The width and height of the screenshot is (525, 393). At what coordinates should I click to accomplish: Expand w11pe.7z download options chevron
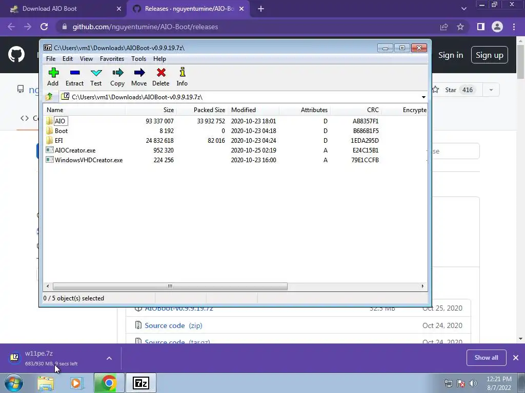click(109, 358)
